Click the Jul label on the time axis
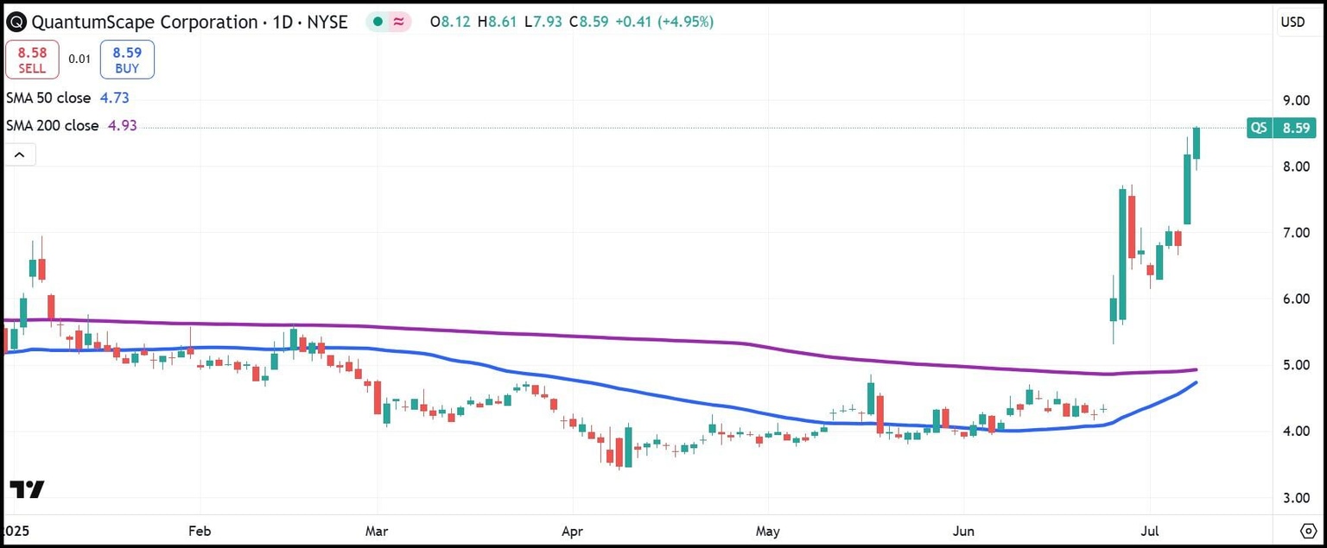The height and width of the screenshot is (548, 1327). [x=1149, y=532]
